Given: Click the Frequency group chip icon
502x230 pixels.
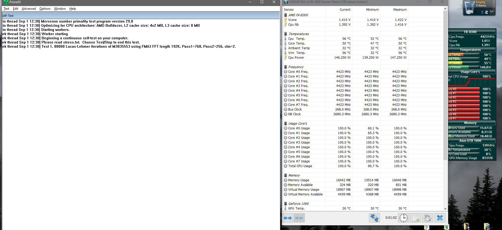Looking at the screenshot, I should [286, 67].
